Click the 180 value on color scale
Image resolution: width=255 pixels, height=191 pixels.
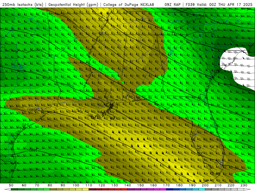(179, 185)
